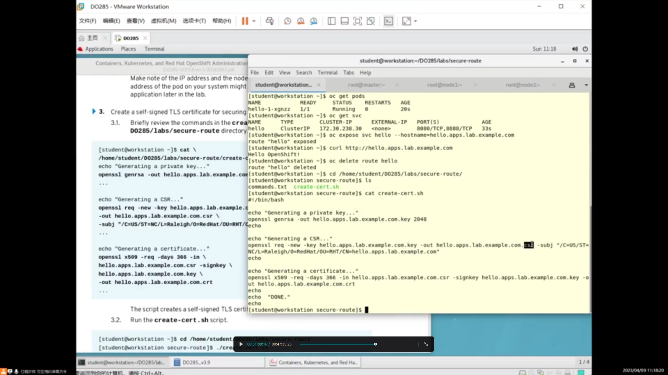The height and width of the screenshot is (375, 668).
Task: Open the Terminal menu in terminal window
Action: point(327,73)
